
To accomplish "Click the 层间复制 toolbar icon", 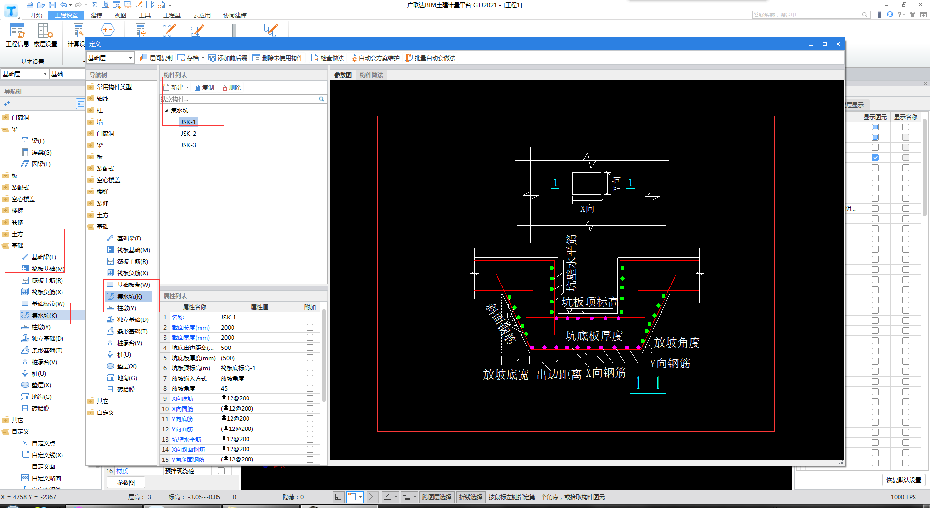I will 156,58.
